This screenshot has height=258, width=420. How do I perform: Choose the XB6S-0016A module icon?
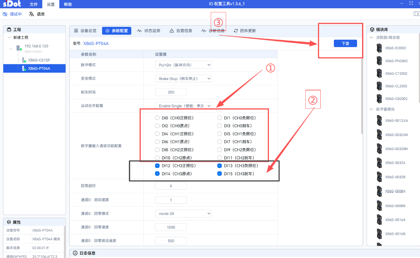pyautogui.click(x=379, y=220)
